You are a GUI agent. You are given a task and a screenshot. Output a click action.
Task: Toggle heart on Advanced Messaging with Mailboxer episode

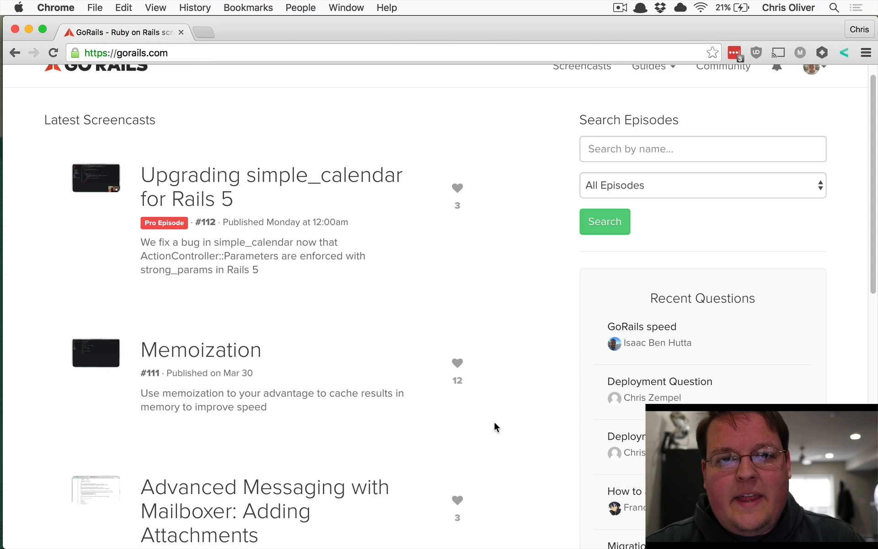pyautogui.click(x=457, y=500)
